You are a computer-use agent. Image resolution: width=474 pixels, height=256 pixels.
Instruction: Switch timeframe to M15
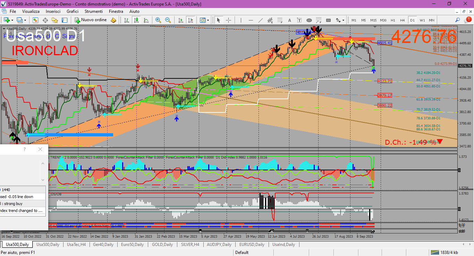click(x=373, y=20)
